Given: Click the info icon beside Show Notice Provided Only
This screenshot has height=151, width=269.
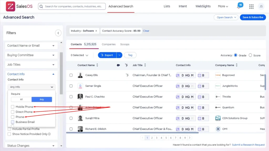Looking at the screenshot, I should point(49,134).
